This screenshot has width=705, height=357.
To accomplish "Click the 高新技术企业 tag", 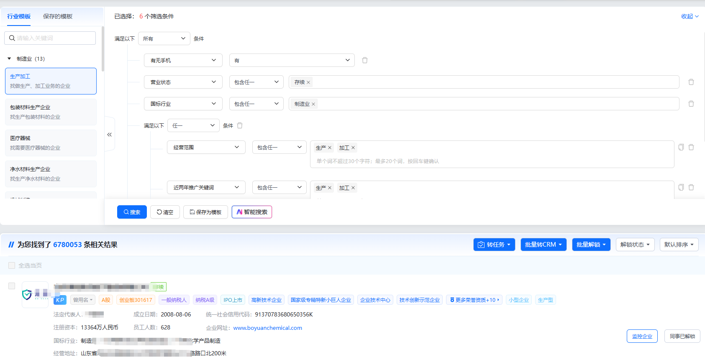I will point(267,300).
